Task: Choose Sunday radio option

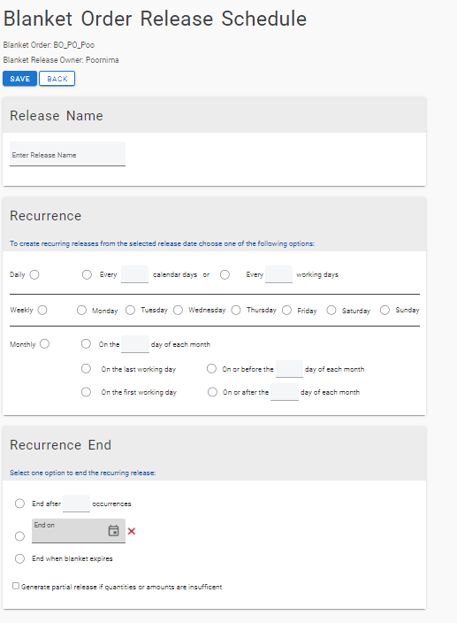Action: click(385, 310)
